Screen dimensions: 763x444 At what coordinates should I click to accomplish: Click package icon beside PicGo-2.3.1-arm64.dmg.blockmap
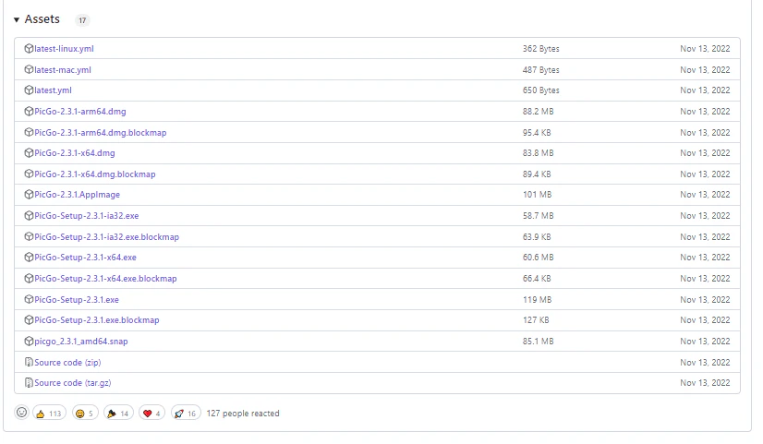click(29, 132)
